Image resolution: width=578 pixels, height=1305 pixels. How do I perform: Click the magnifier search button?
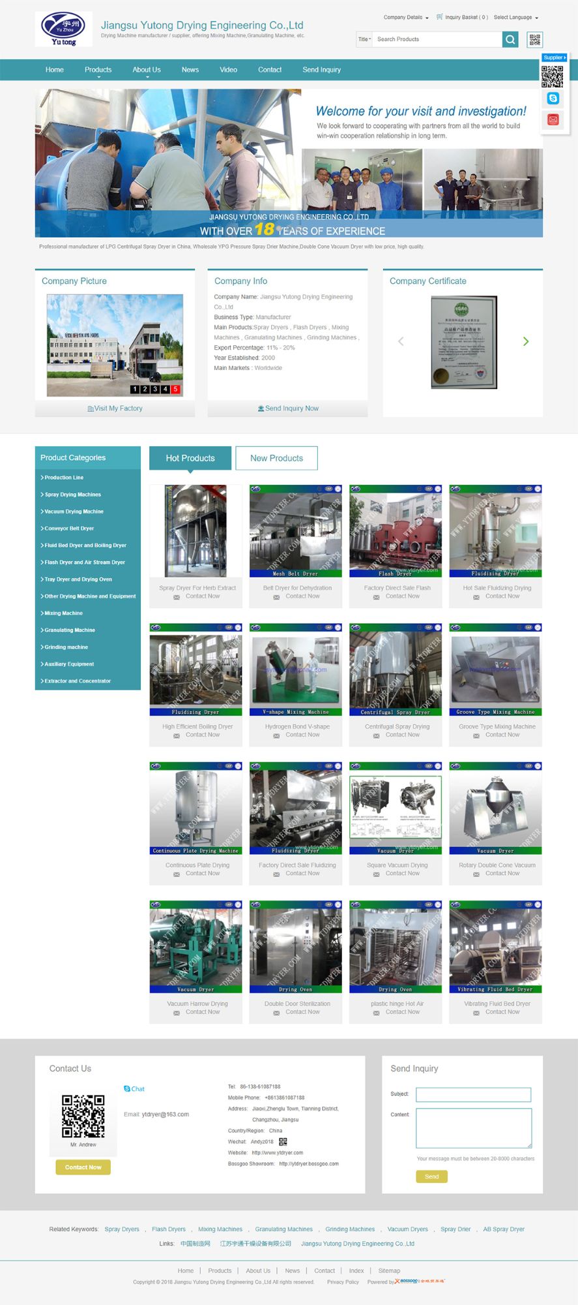[x=510, y=39]
